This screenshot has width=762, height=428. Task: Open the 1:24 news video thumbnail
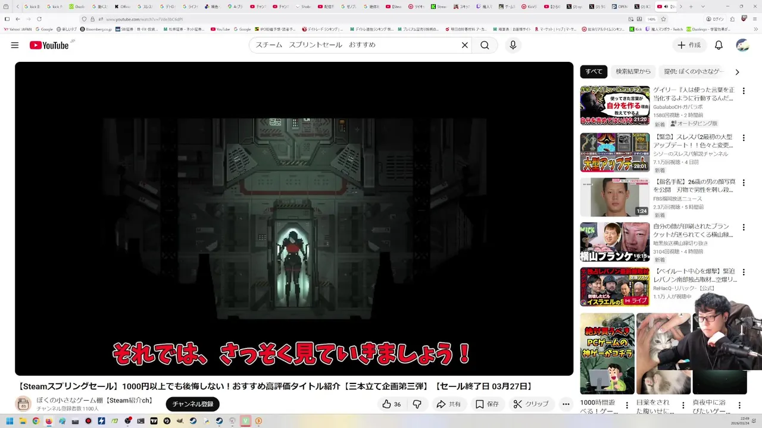click(615, 197)
